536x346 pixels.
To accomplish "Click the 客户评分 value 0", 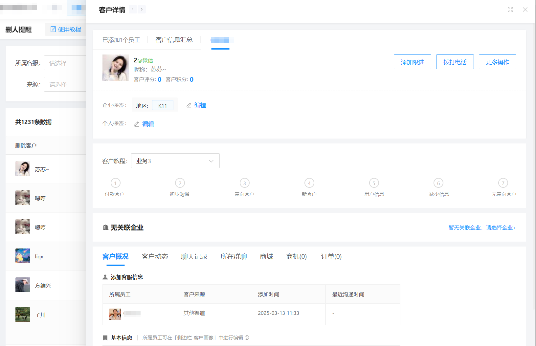I will pyautogui.click(x=160, y=79).
